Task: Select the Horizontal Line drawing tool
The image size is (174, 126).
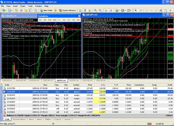Action: 151,10
